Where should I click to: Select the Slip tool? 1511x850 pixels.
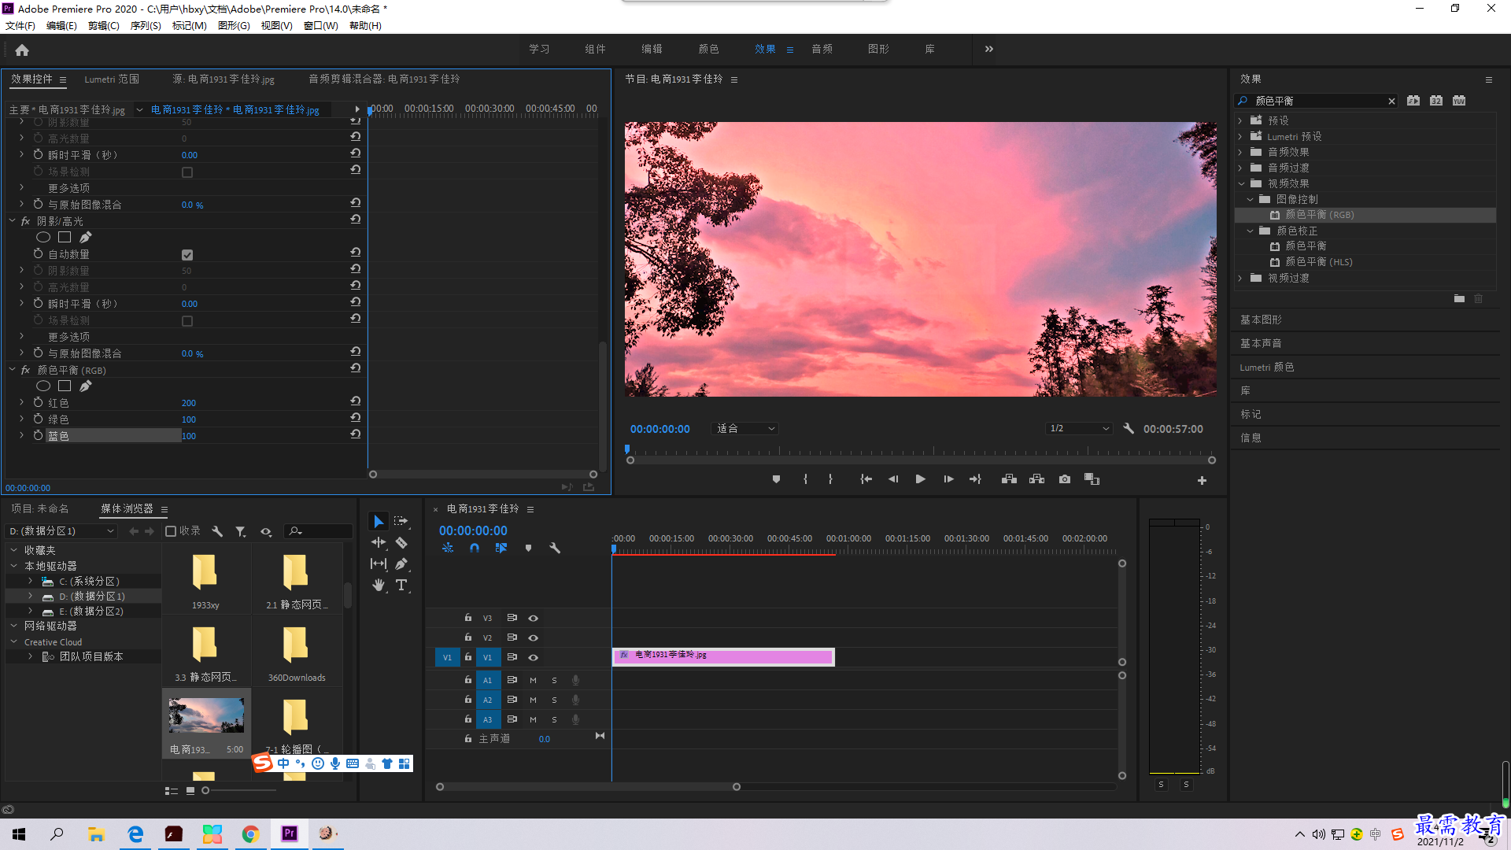tap(379, 564)
